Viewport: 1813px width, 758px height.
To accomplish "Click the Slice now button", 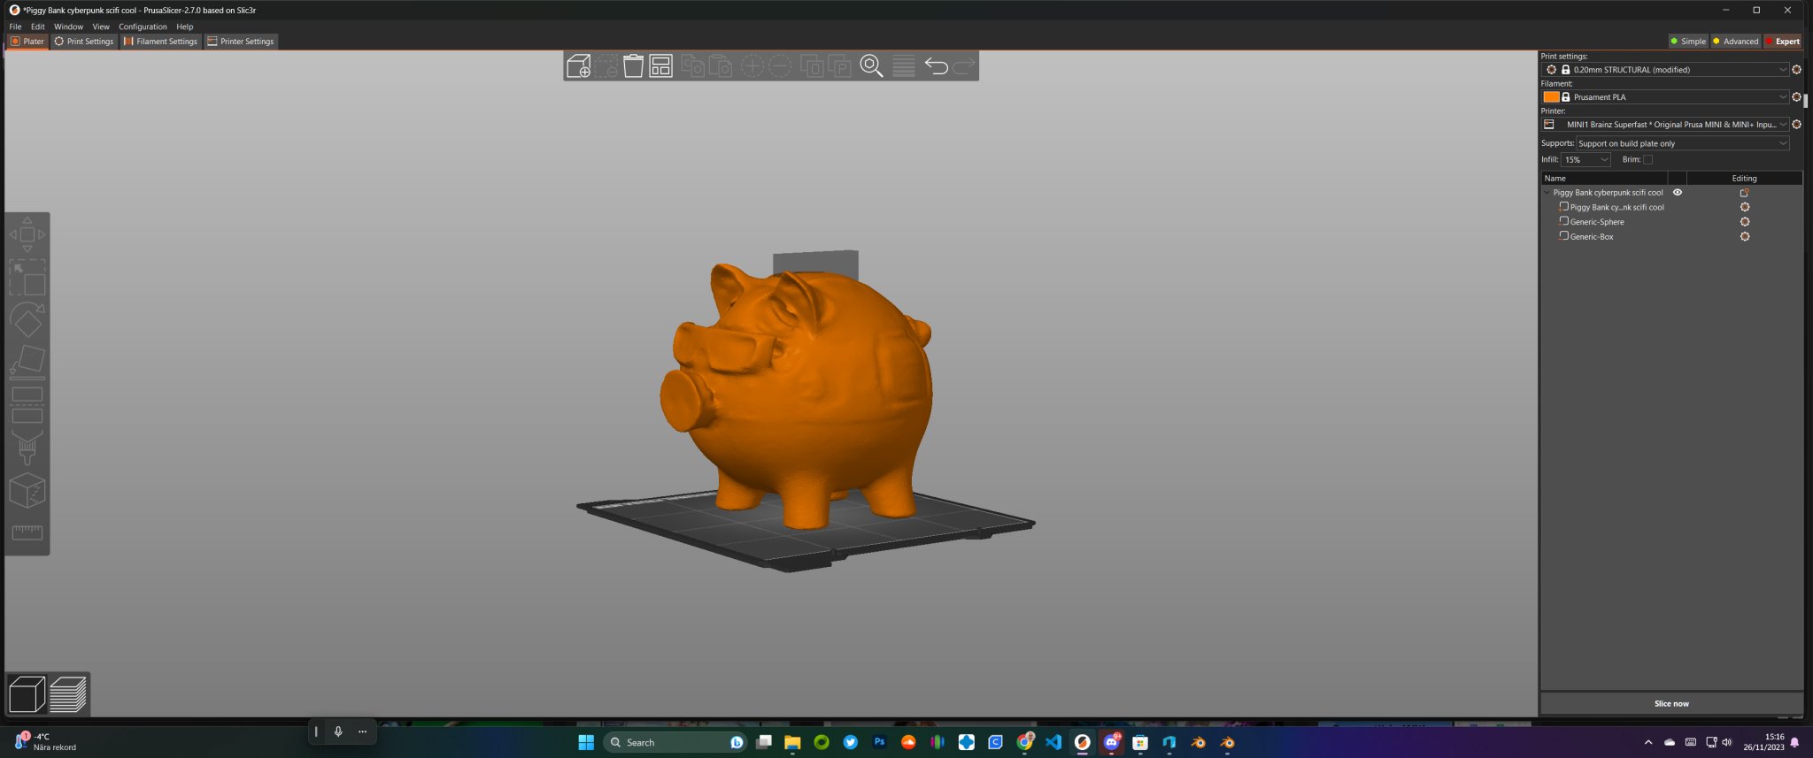I will (x=1671, y=704).
